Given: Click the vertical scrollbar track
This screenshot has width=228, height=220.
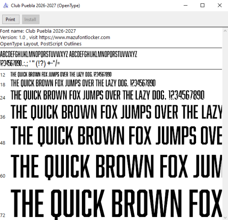Looking at the screenshot, I should pyautogui.click(x=225, y=124).
